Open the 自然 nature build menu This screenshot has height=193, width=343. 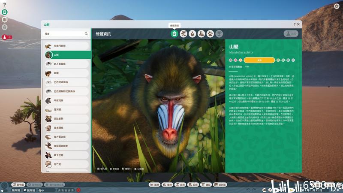click(x=180, y=185)
